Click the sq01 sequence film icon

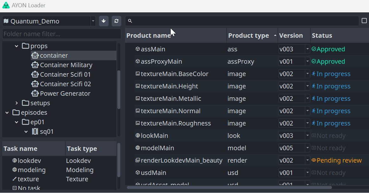tap(35, 132)
